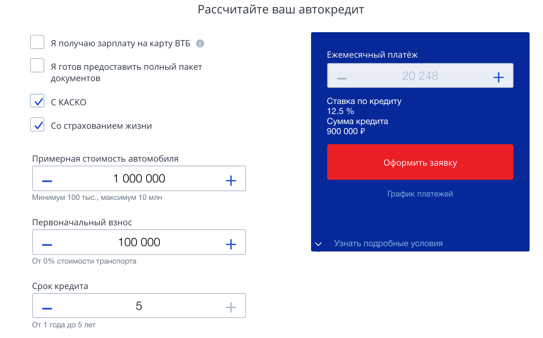Increase initial payment with plus icon
This screenshot has width=543, height=338.
(x=231, y=244)
